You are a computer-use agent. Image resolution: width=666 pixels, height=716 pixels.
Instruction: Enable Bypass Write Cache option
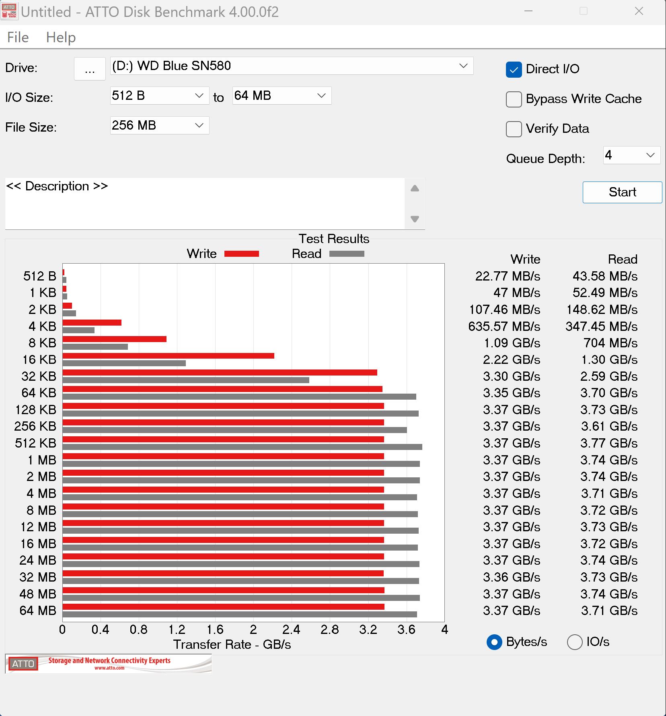(514, 99)
